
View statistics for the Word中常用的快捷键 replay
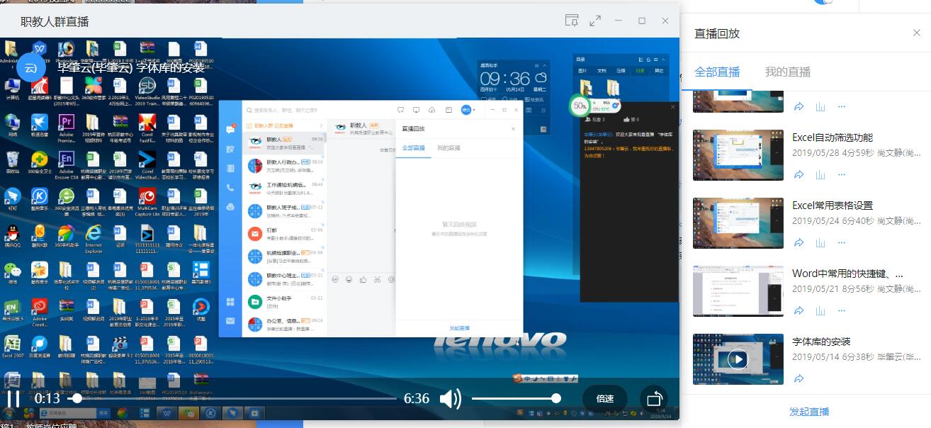[x=820, y=310]
